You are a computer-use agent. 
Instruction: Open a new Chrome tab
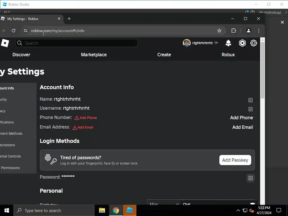[69, 19]
